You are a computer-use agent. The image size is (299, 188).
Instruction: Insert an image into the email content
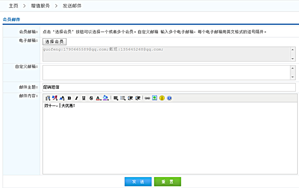pyautogui.click(x=154, y=98)
